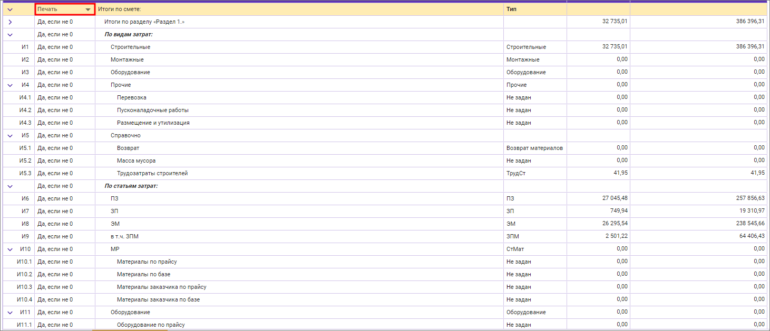770x331 pixels.
Task: Collapse the И10 МР row chevron
Action: tap(10, 249)
